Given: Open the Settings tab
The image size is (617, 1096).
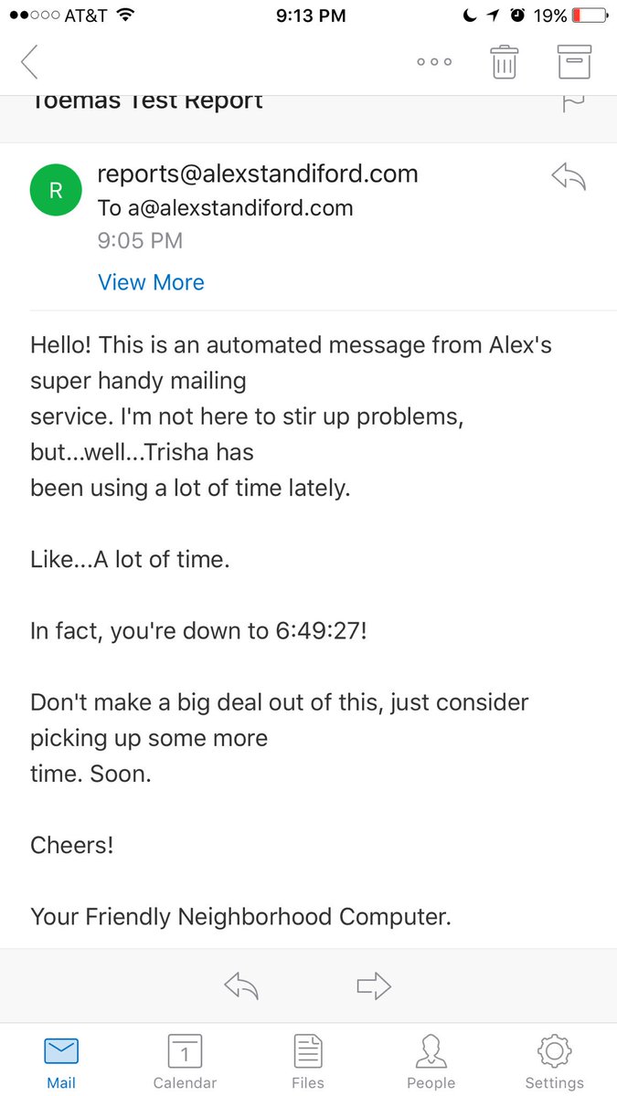Looking at the screenshot, I should (554, 1062).
